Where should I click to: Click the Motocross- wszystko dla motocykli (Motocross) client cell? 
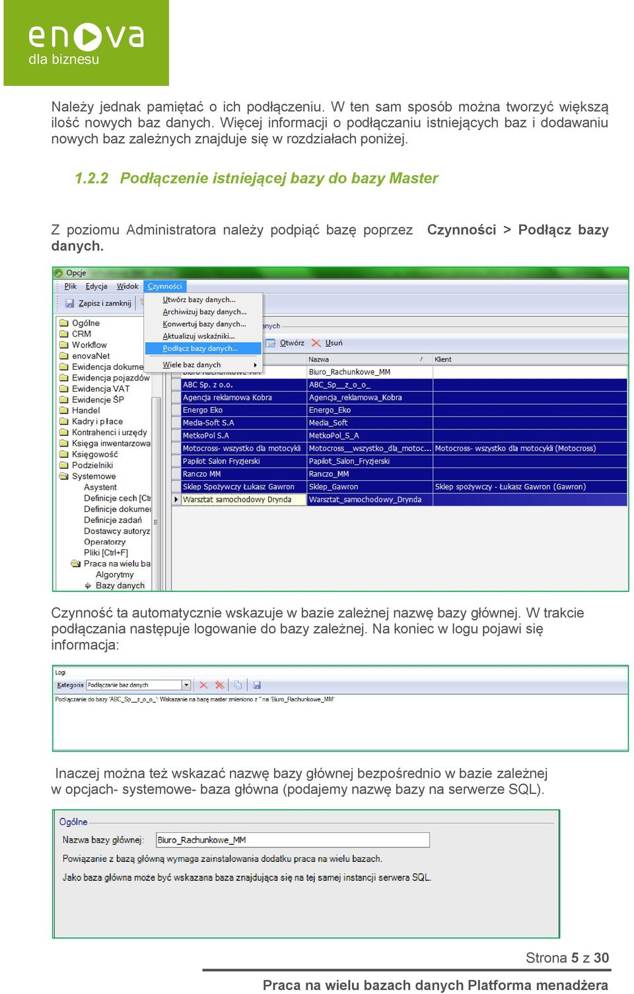pos(530,448)
